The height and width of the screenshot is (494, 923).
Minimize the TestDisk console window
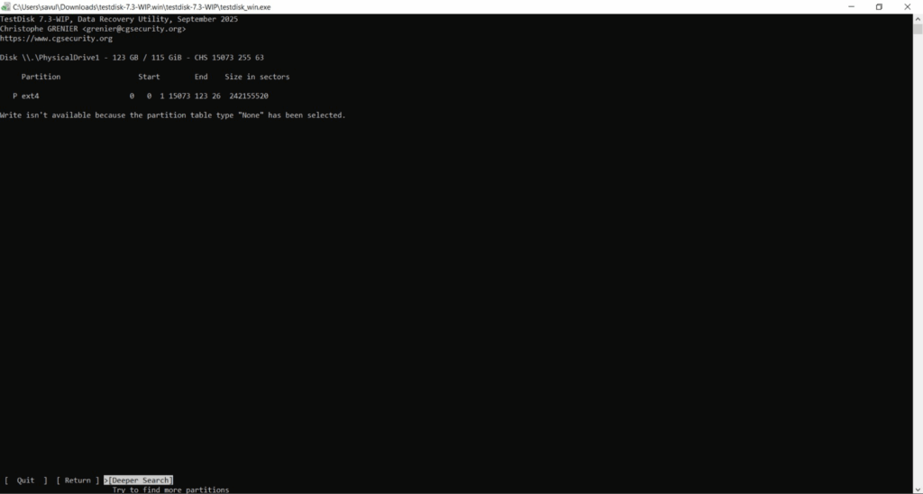pyautogui.click(x=851, y=6)
